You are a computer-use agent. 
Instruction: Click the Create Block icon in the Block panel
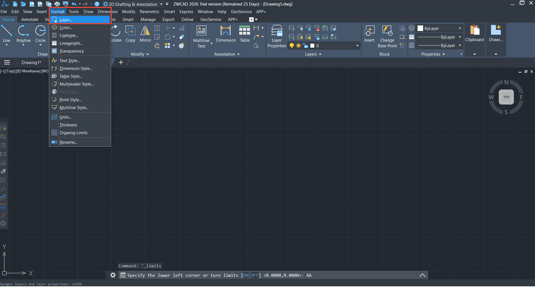pos(402,28)
